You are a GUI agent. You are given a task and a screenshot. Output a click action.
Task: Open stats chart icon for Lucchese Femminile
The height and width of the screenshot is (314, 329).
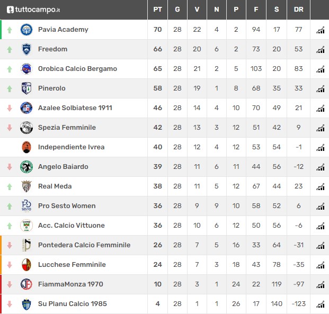pyautogui.click(x=320, y=265)
